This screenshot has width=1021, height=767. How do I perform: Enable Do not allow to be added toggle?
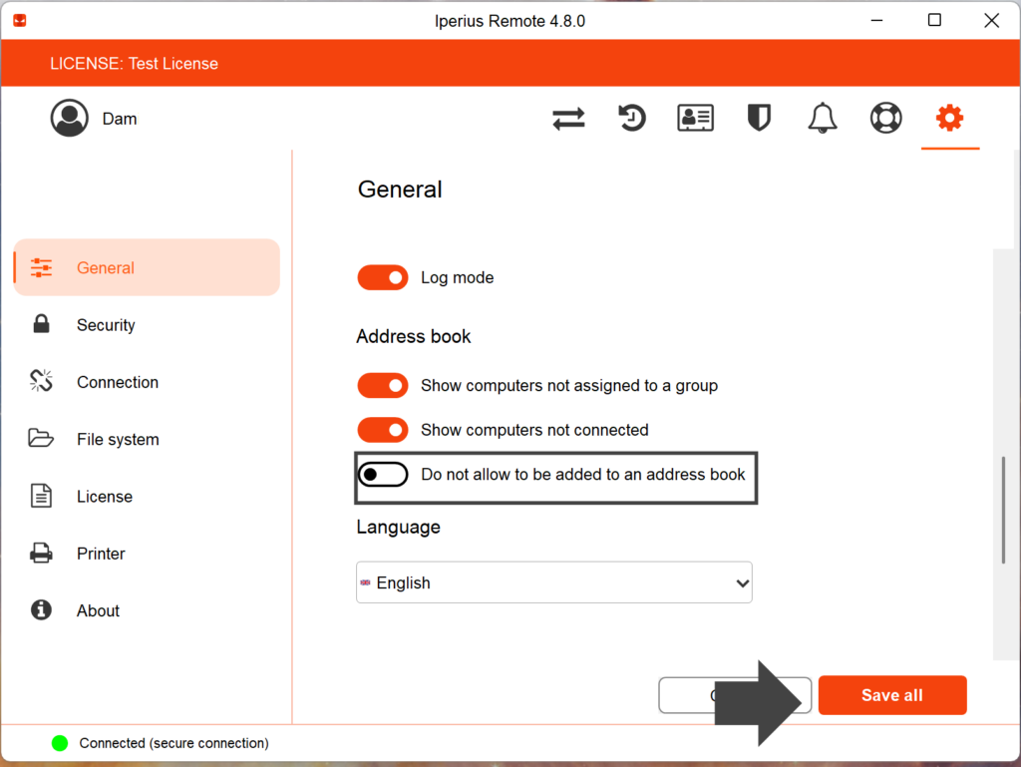(x=383, y=475)
